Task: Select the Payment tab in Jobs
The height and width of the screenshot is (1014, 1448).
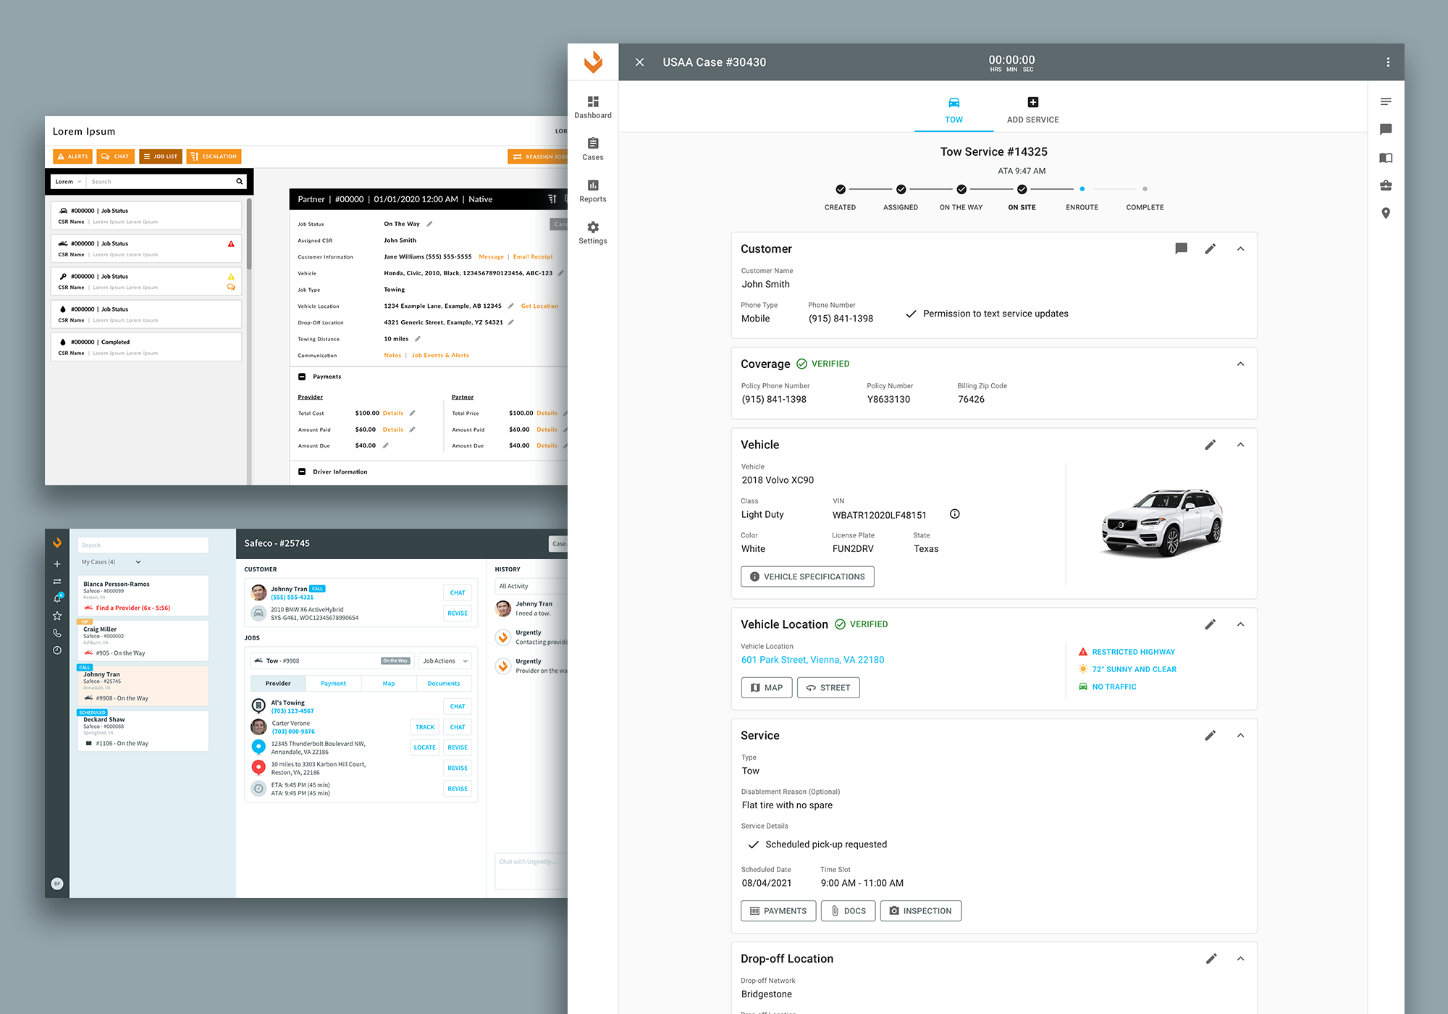Action: pyautogui.click(x=333, y=683)
